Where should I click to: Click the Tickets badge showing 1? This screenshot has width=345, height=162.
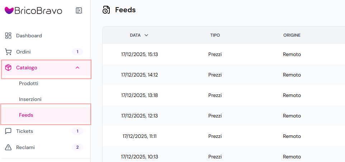(x=77, y=131)
